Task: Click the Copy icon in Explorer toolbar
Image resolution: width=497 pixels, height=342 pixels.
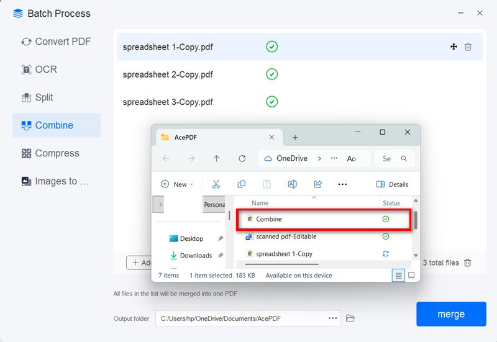Action: 242,184
